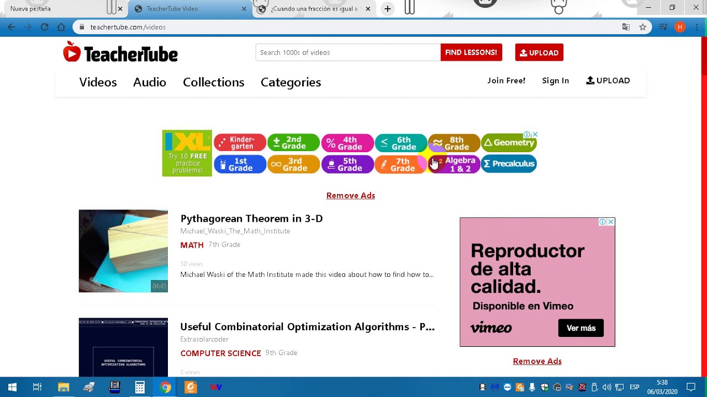Reload the page with the refresh icon
This screenshot has width=707, height=397.
coord(45,27)
